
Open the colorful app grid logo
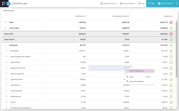click(4, 4)
